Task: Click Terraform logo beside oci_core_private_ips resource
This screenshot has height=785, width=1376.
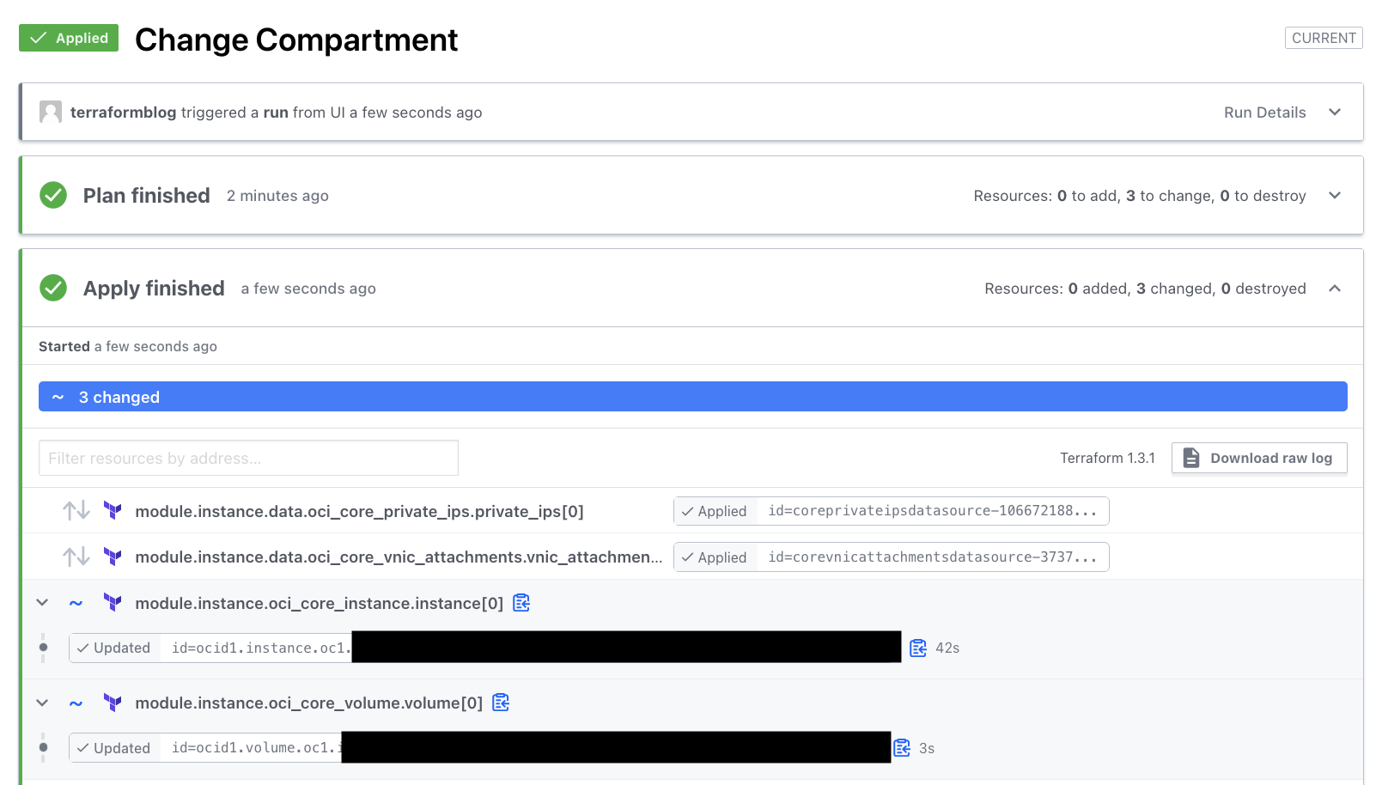Action: (113, 511)
